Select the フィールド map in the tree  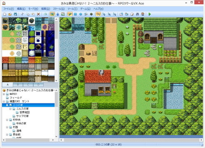(x=16, y=98)
